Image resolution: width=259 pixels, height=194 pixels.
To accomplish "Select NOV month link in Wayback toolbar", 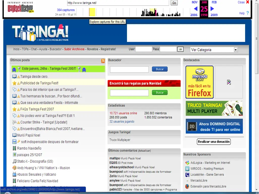I will coord(194,2).
